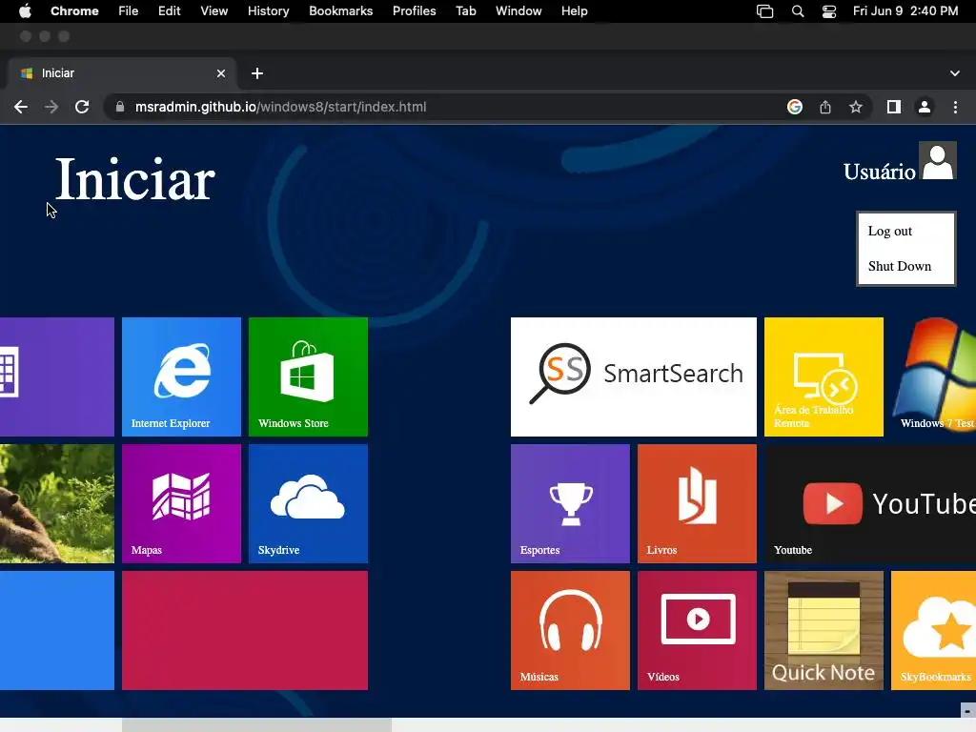Click the lock site info icon
Image resolution: width=976 pixels, height=732 pixels.
coord(119,107)
